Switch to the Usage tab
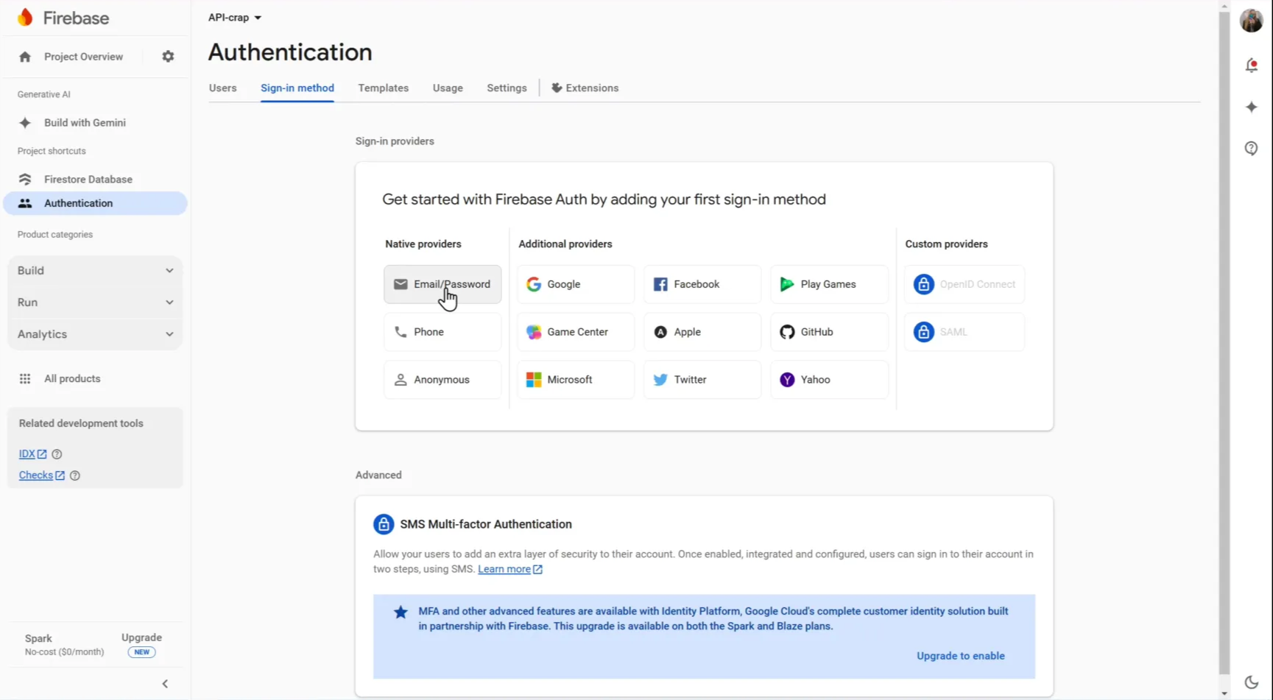The height and width of the screenshot is (700, 1273). tap(448, 88)
